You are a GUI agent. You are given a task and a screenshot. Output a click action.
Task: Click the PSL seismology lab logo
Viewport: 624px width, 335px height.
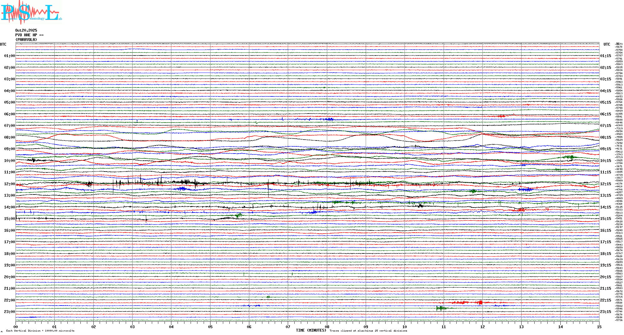(31, 12)
